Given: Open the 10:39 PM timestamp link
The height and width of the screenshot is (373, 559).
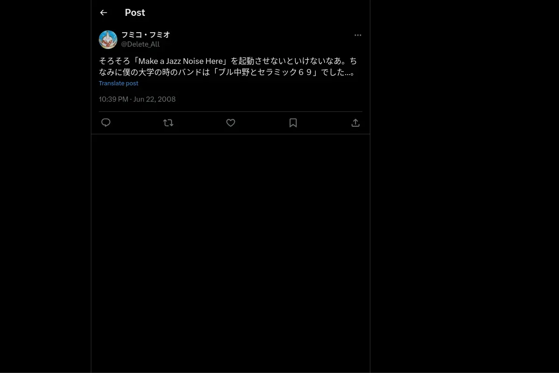Looking at the screenshot, I should [x=113, y=99].
